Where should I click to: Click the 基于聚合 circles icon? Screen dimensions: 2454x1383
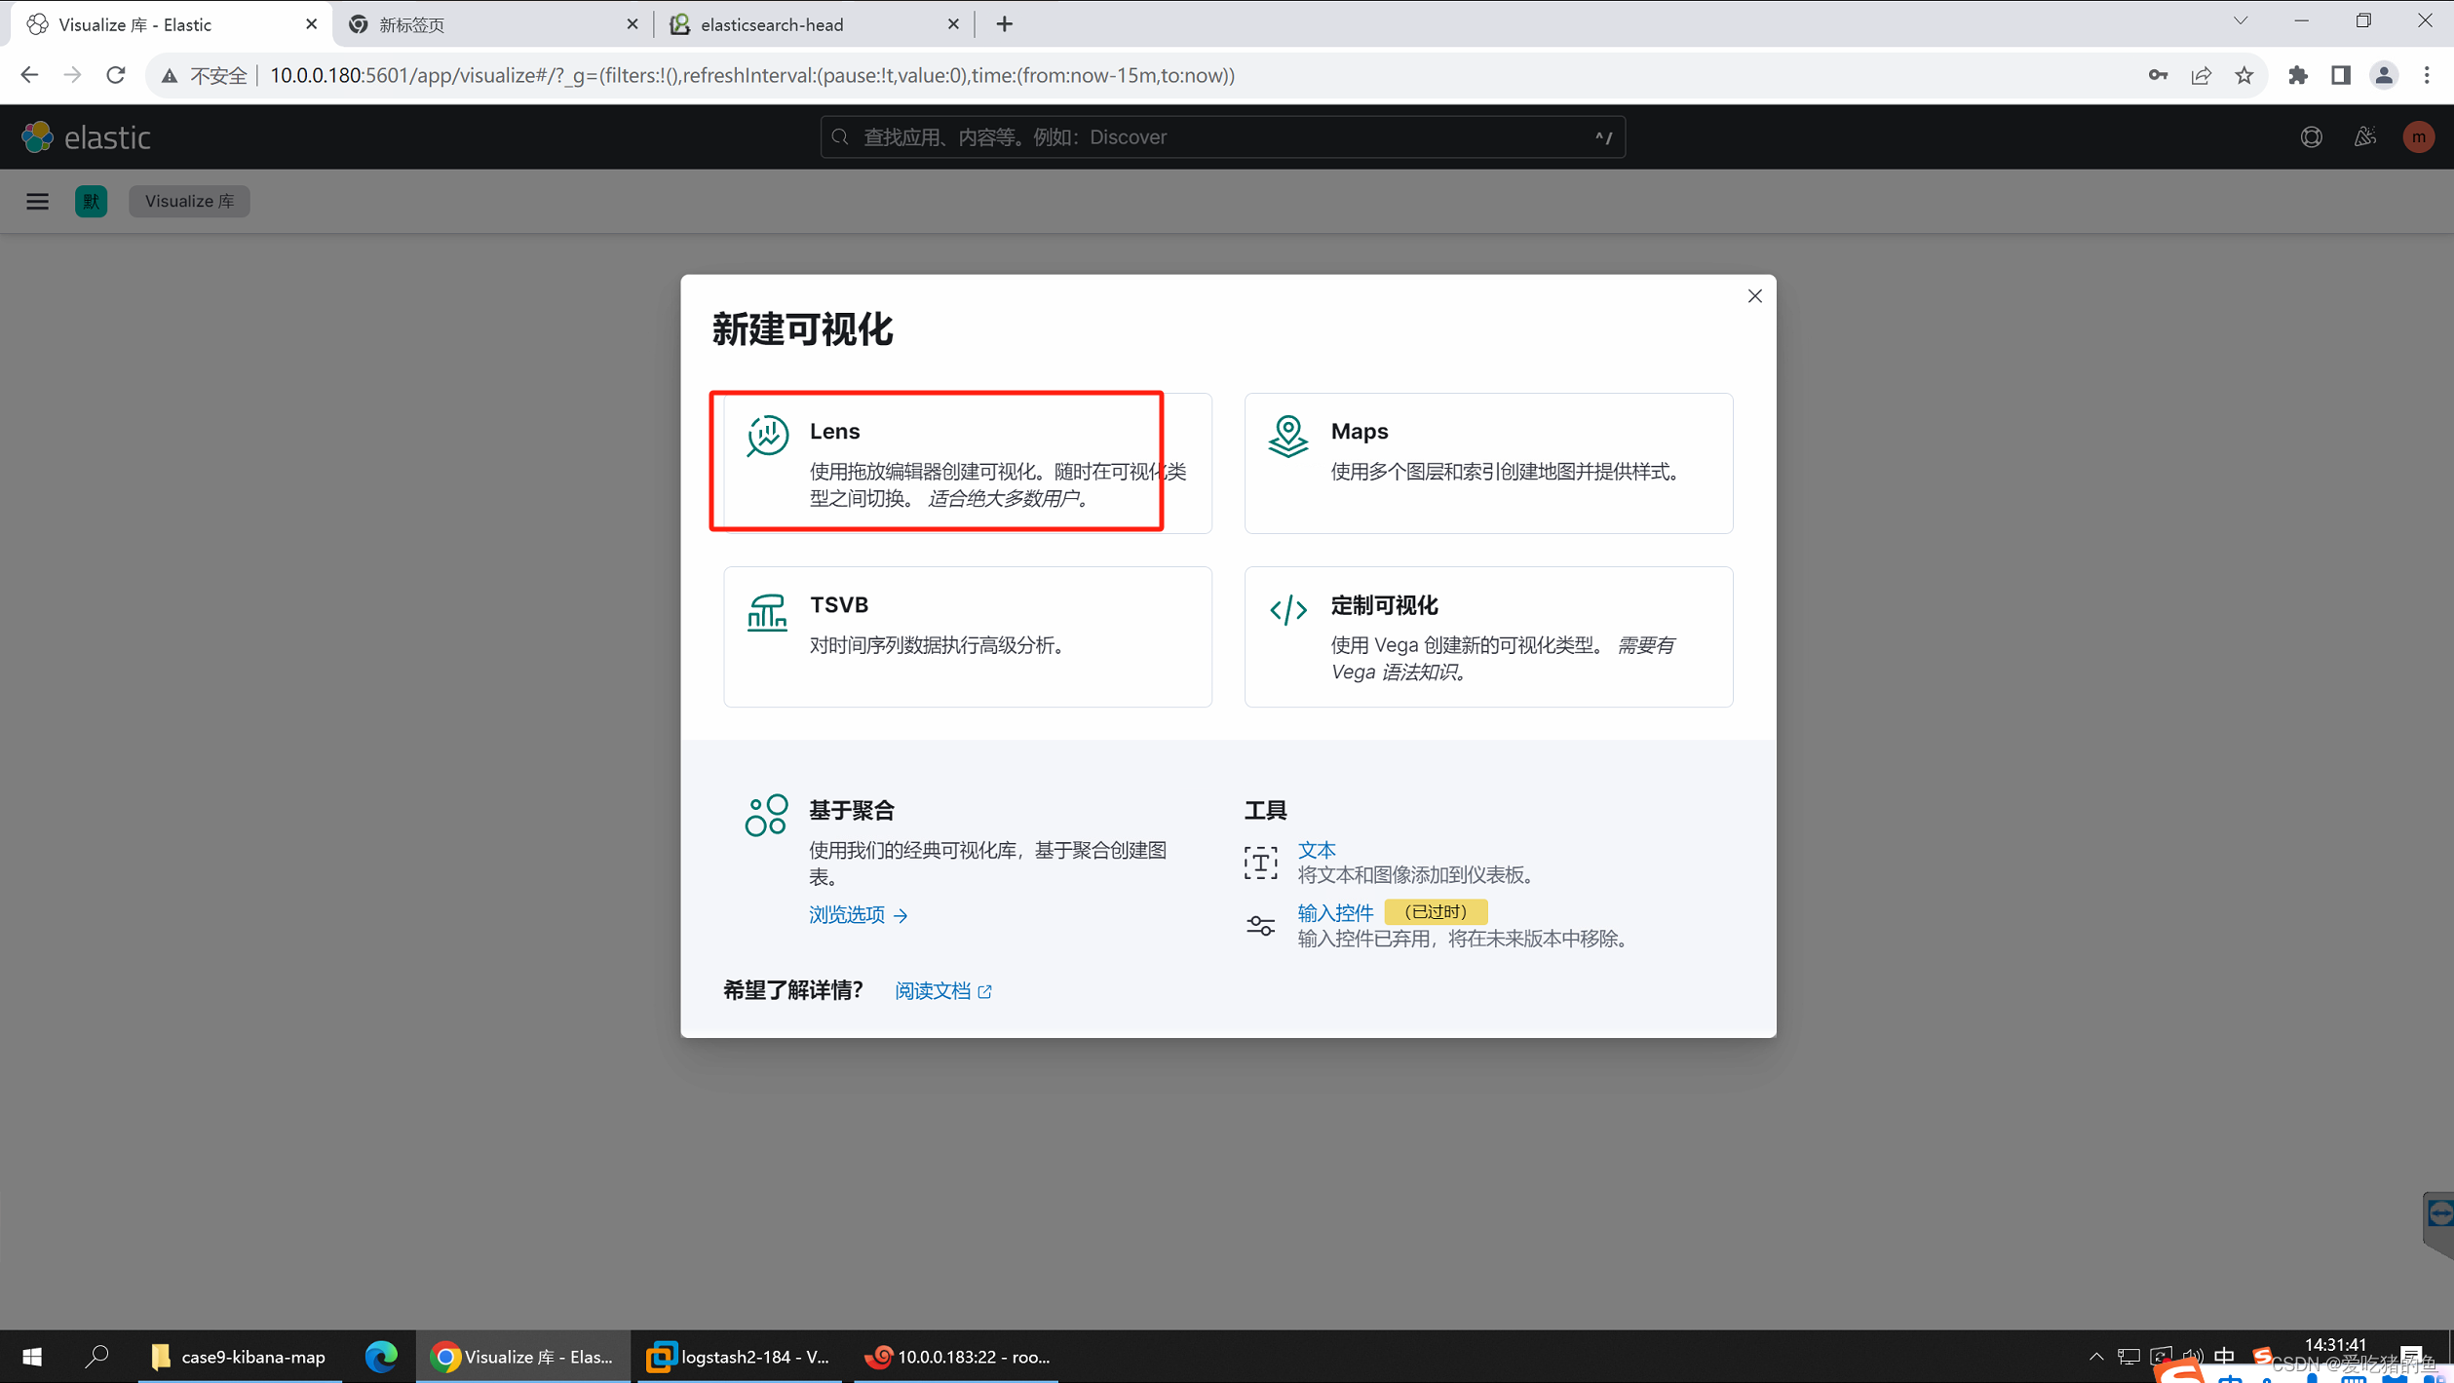[766, 815]
